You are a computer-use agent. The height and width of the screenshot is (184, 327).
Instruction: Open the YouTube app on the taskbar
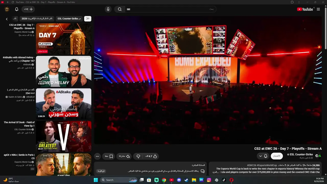[x=171, y=180]
